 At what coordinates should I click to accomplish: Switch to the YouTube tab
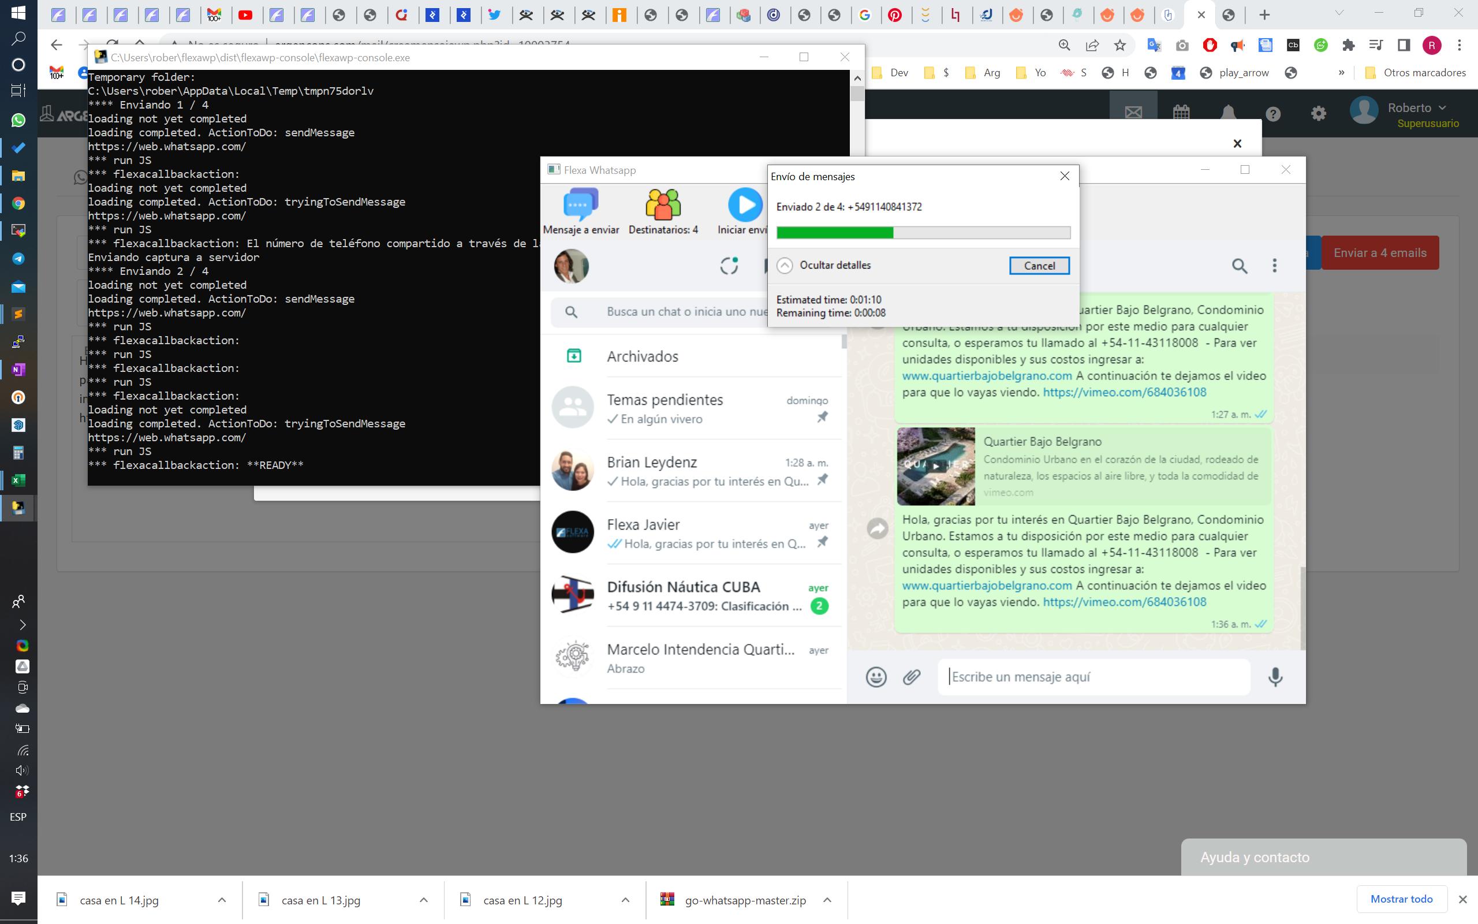coord(245,15)
